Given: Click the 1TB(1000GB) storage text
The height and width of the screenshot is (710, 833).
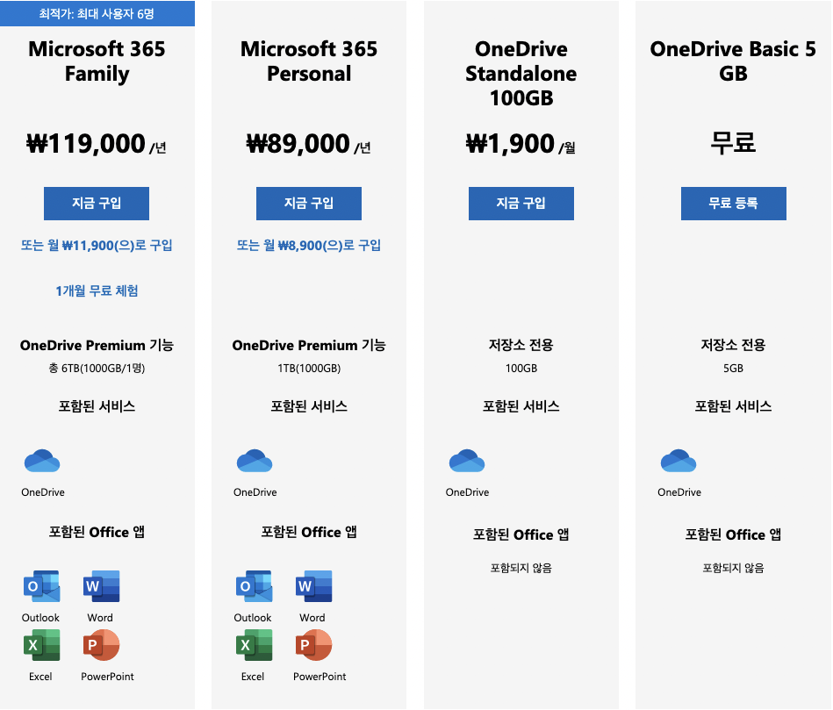Looking at the screenshot, I should [309, 368].
